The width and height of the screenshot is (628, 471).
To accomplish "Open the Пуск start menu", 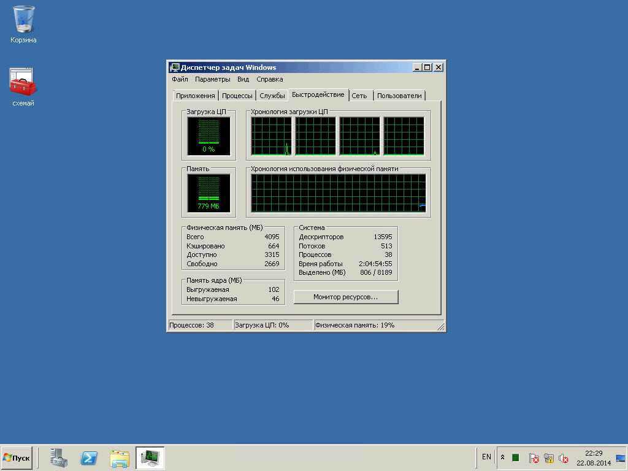I will pos(17,458).
